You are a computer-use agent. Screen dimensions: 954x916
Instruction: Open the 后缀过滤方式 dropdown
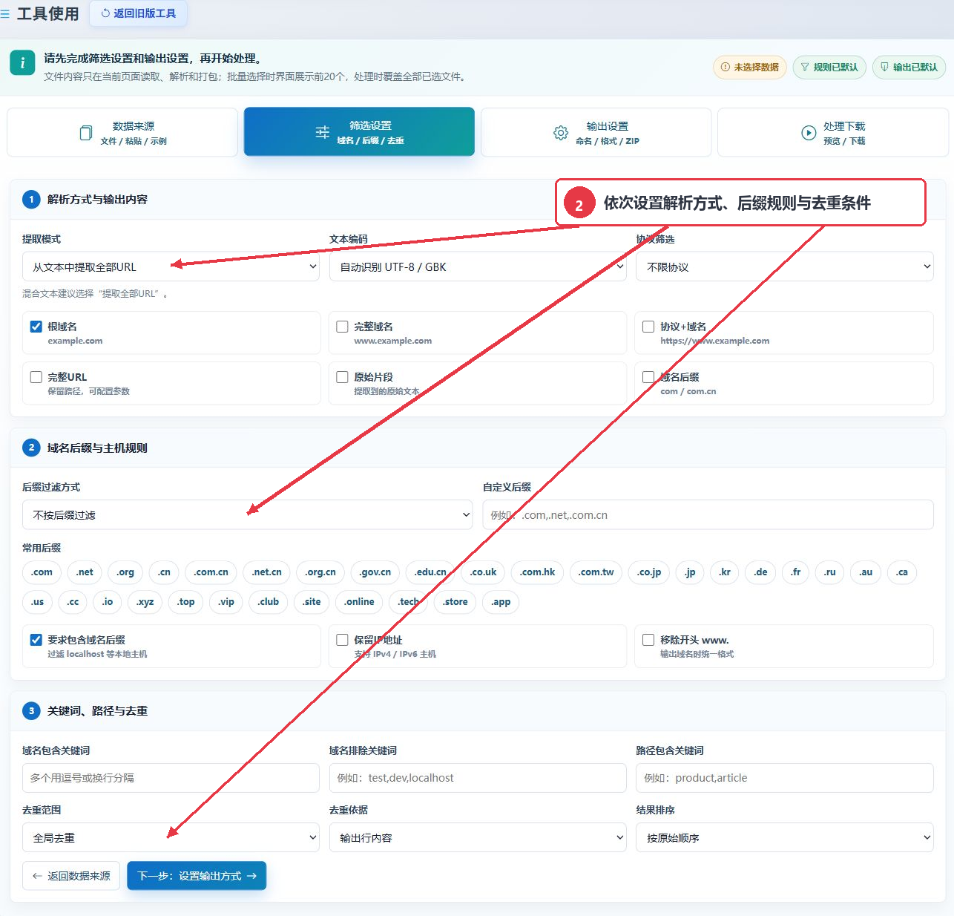coord(248,514)
